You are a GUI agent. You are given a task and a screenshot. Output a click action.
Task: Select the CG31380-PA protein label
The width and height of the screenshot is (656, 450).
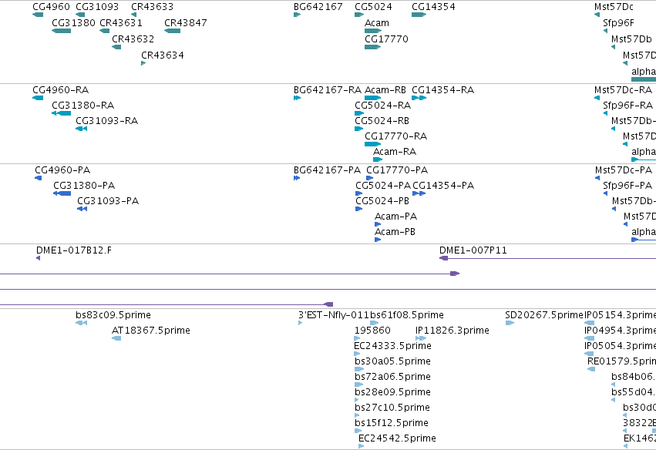point(84,186)
